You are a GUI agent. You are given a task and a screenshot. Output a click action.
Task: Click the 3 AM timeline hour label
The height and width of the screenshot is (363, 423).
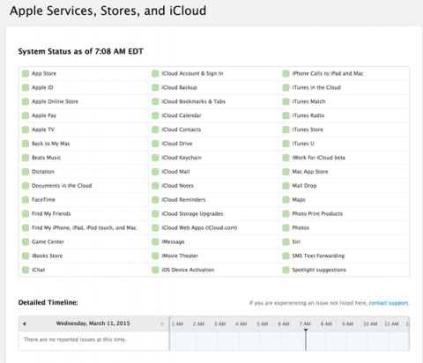tap(219, 324)
